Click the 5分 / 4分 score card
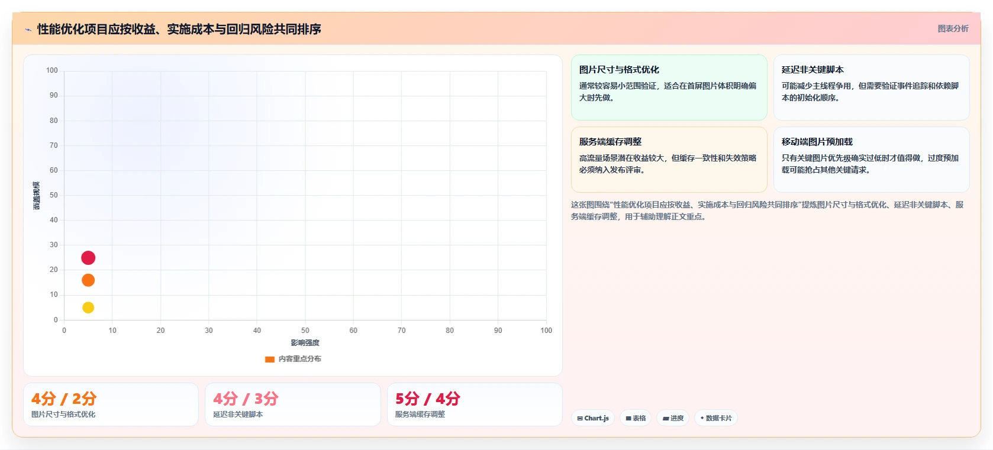The width and height of the screenshot is (993, 450). (x=475, y=404)
